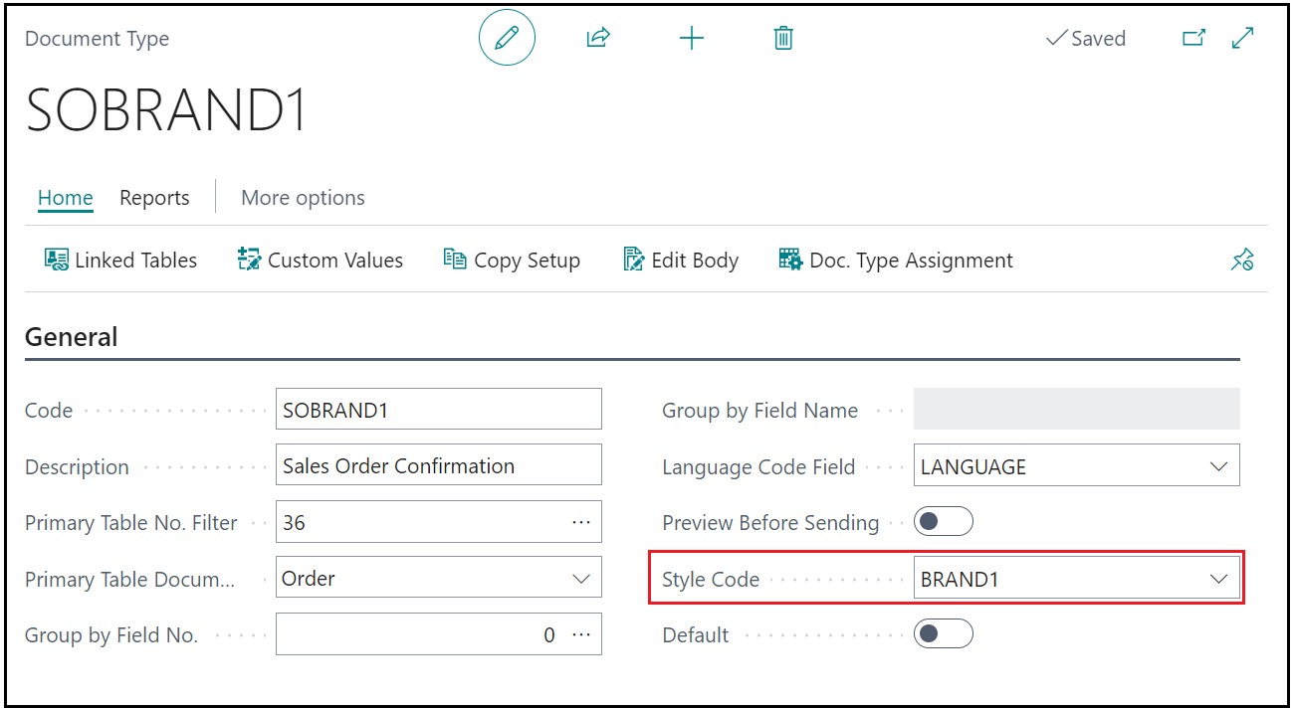
Task: Click Doc. Type Assignment button
Action: pyautogui.click(x=896, y=261)
